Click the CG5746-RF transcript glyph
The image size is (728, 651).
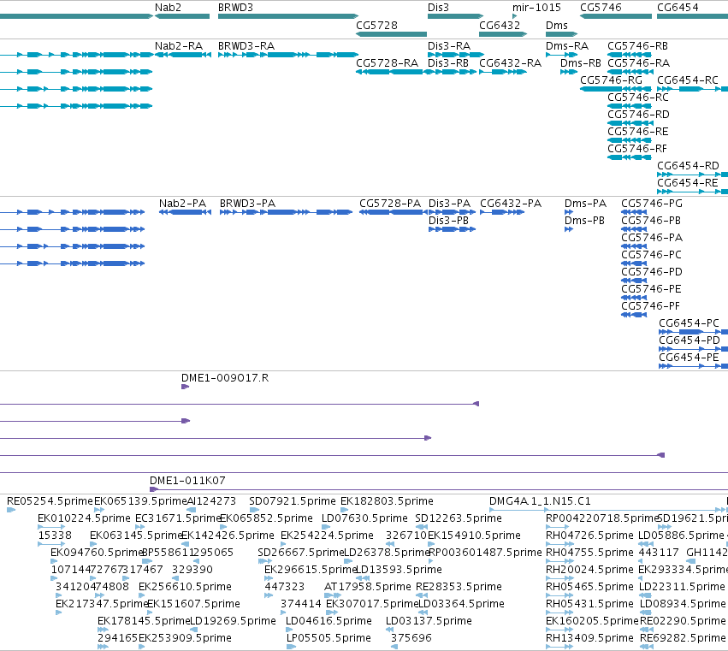(x=630, y=157)
